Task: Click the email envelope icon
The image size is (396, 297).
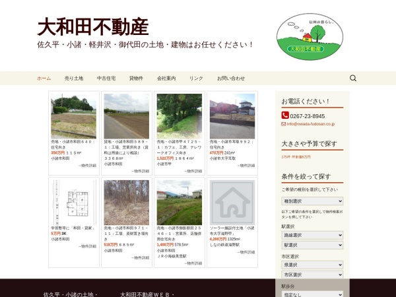Action: coord(284,124)
